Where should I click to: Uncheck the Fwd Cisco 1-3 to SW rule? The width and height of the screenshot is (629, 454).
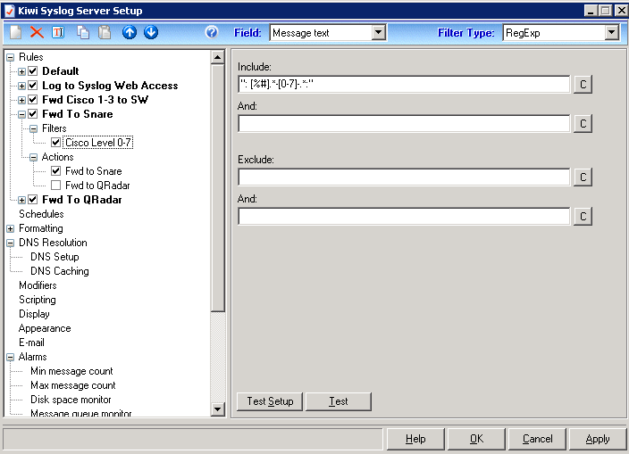pyautogui.click(x=33, y=100)
